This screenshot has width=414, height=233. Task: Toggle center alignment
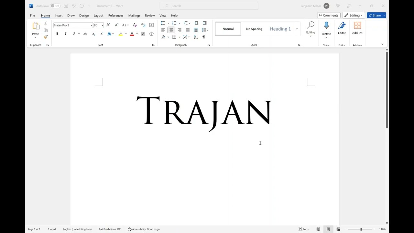pos(171,30)
